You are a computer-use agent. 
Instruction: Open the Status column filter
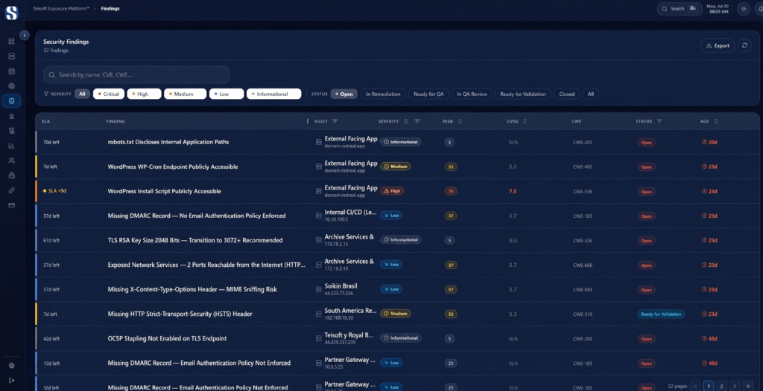[659, 121]
